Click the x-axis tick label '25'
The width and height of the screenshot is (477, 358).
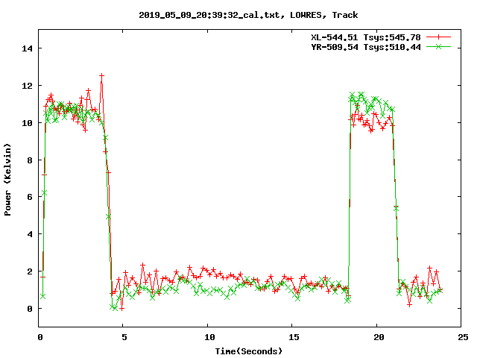point(463,337)
